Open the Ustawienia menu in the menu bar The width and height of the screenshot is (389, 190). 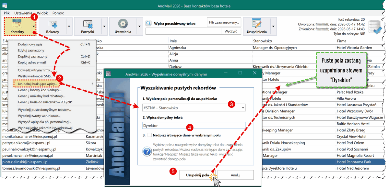[23, 13]
